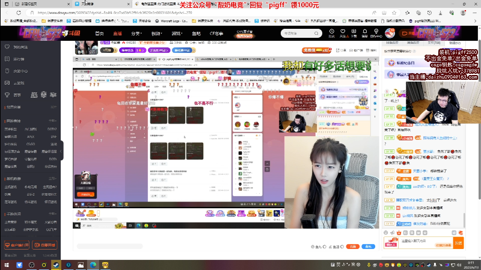481x270 pixels.
Task: Add the page to favorites with the star icon
Action: point(394,13)
